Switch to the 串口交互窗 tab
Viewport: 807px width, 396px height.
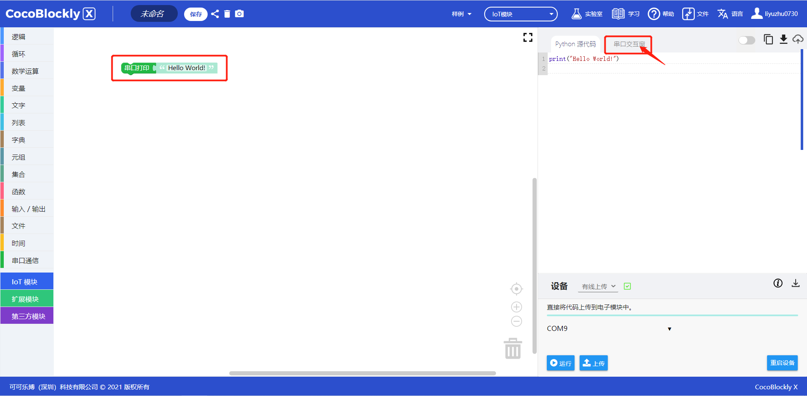click(629, 44)
